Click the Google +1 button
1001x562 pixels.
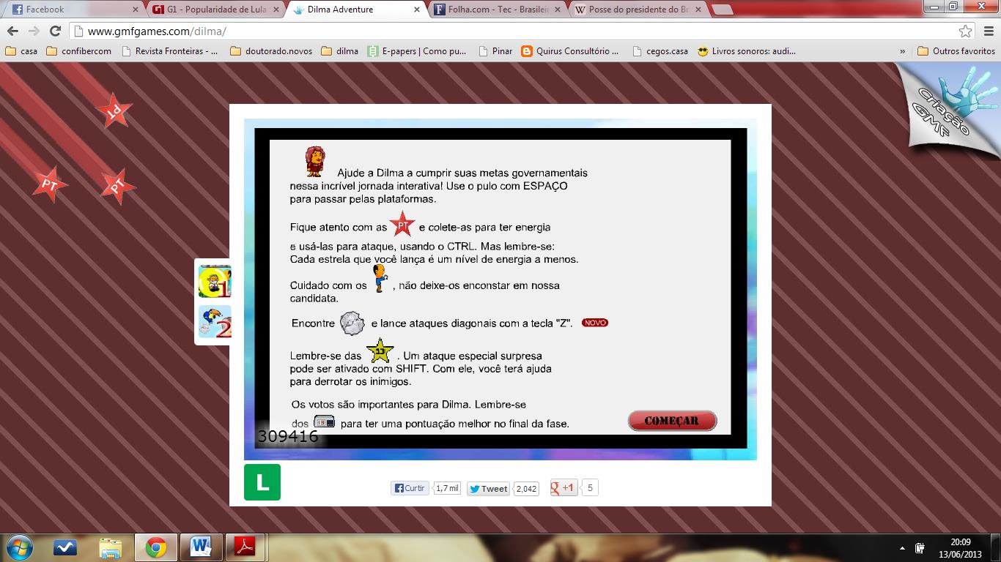pos(564,488)
